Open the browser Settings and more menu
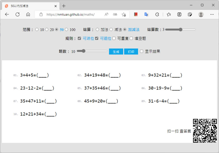 click(x=212, y=15)
